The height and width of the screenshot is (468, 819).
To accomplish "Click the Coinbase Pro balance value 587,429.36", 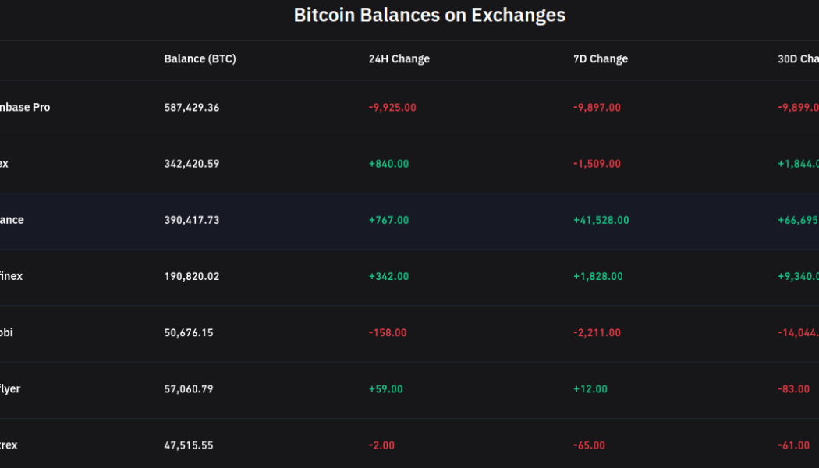I will (x=191, y=107).
